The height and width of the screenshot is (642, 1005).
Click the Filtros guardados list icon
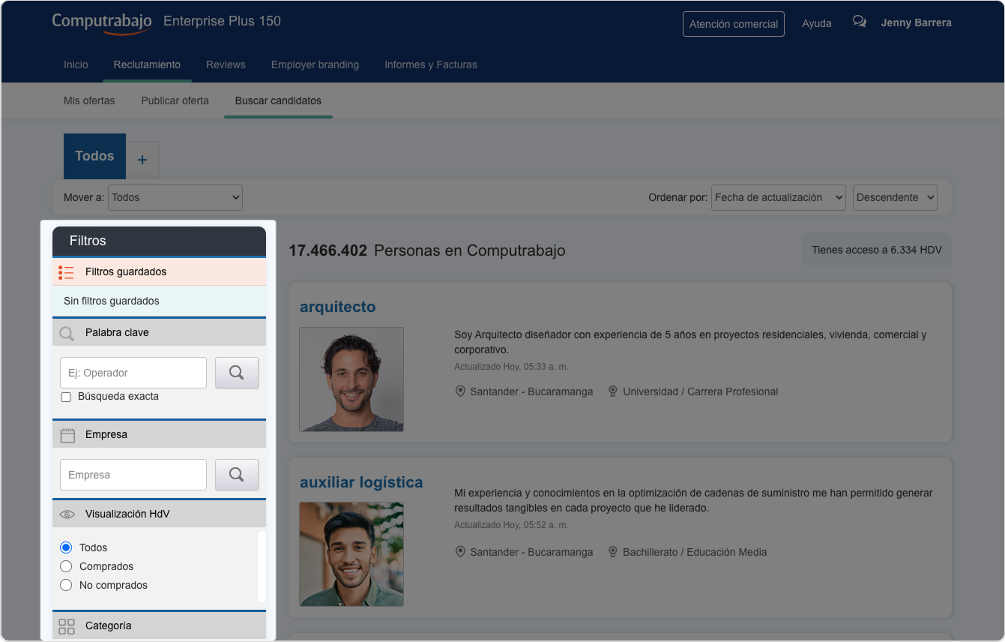[67, 272]
